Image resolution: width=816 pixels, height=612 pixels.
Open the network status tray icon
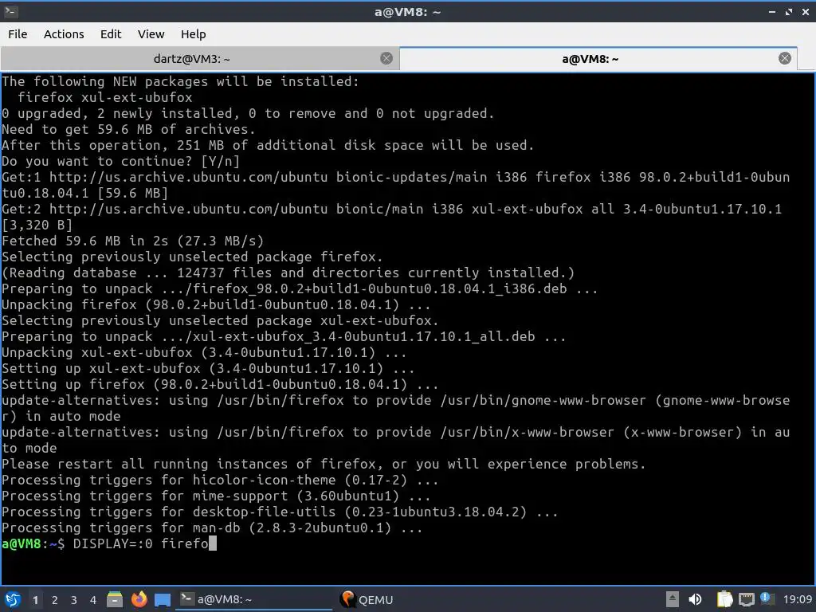point(746,599)
